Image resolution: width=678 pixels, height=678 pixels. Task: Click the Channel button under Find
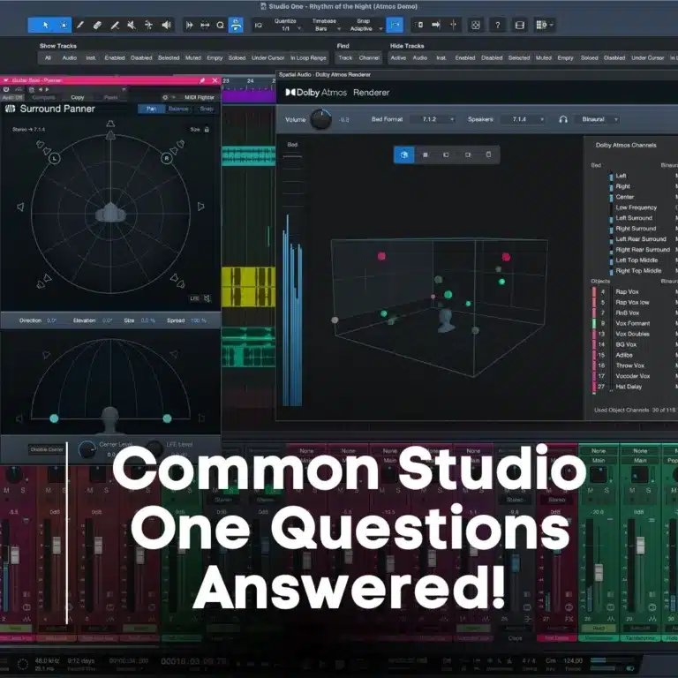point(369,58)
